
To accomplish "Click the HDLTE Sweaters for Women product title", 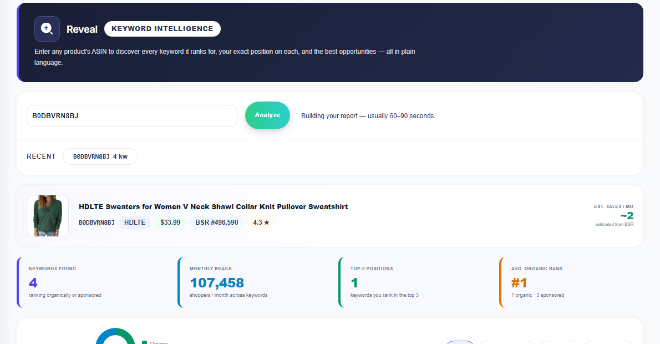I will (214, 207).
